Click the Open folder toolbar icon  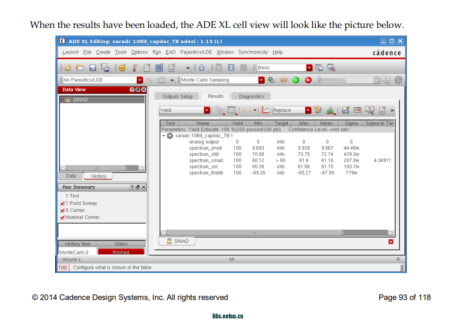point(80,68)
